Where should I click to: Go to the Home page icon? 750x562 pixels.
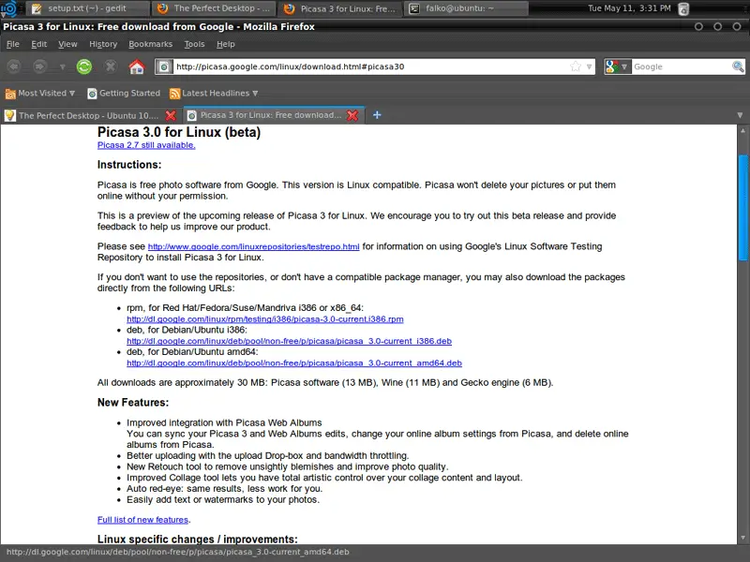137,67
